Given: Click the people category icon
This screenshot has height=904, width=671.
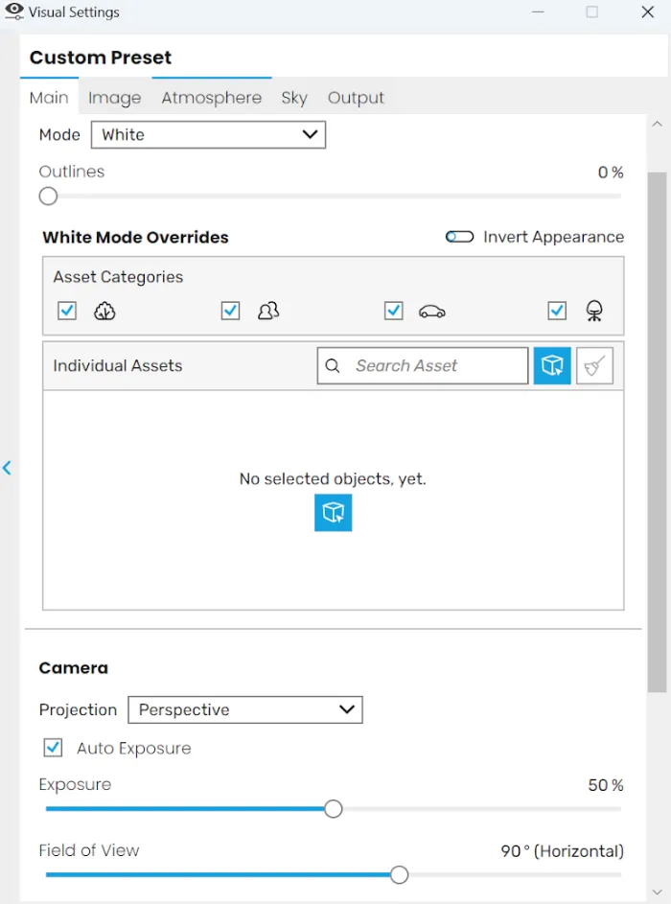Looking at the screenshot, I should tap(268, 311).
